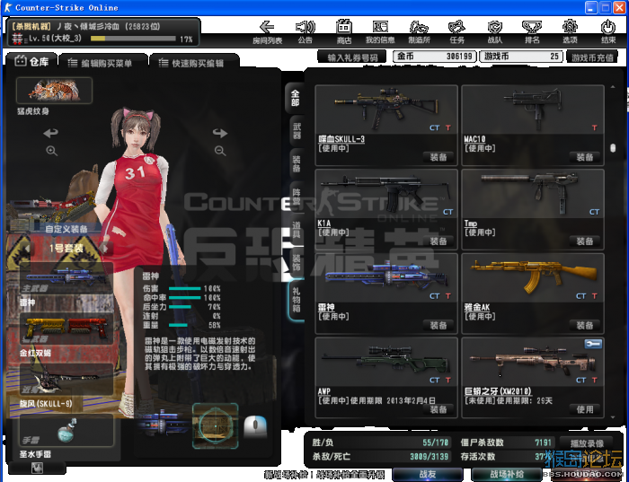Rotate character right with the arrow icon
This screenshot has height=482, width=629.
(x=220, y=133)
